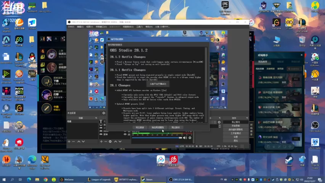Remove the selected scene in OBS Scenes panel
325x183 pixels.
(74, 142)
